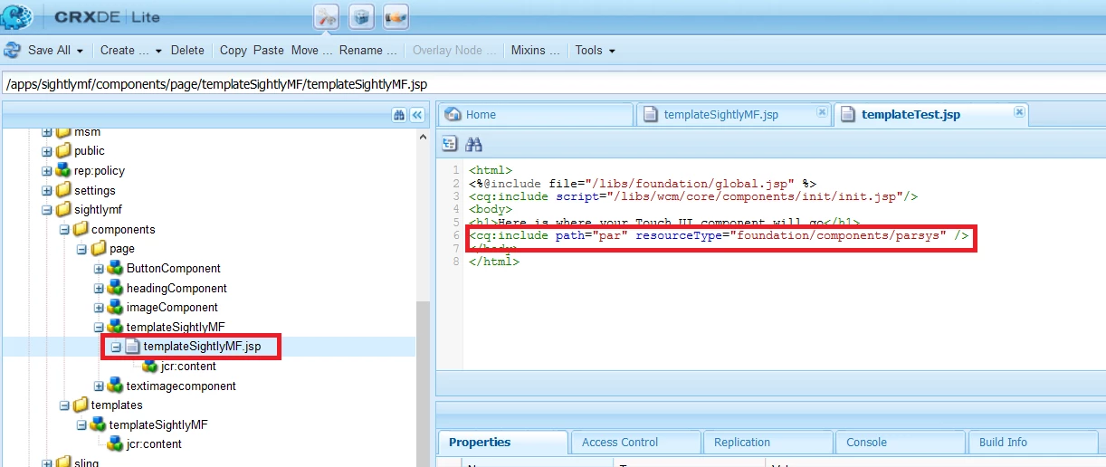Collapse the templates folder node
Screen dimensions: 1106x467
(64, 405)
